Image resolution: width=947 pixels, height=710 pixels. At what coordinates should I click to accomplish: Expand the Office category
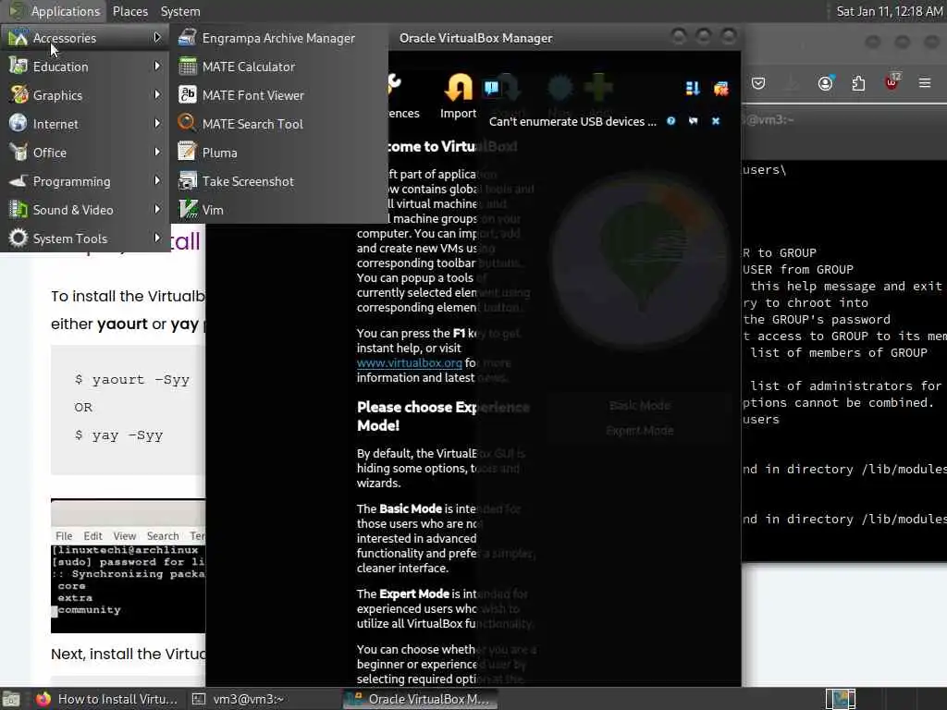(84, 153)
